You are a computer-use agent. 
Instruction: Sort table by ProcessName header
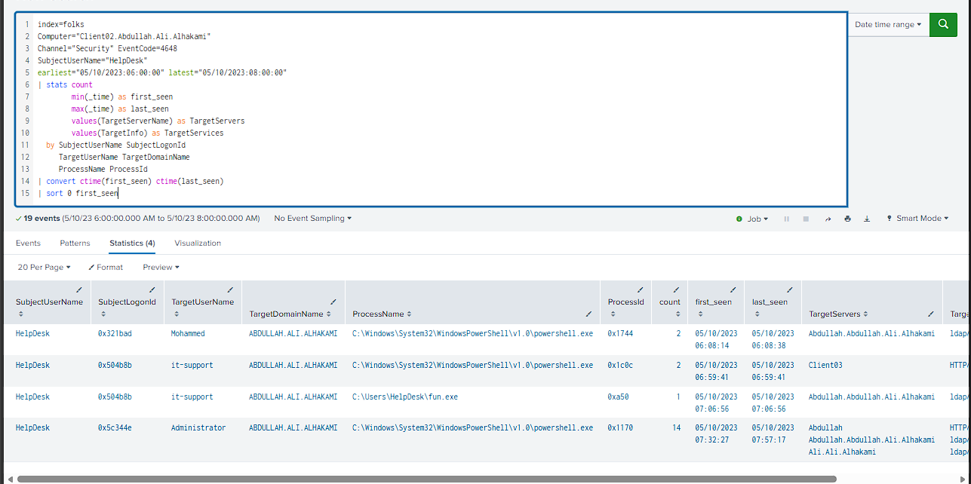381,314
